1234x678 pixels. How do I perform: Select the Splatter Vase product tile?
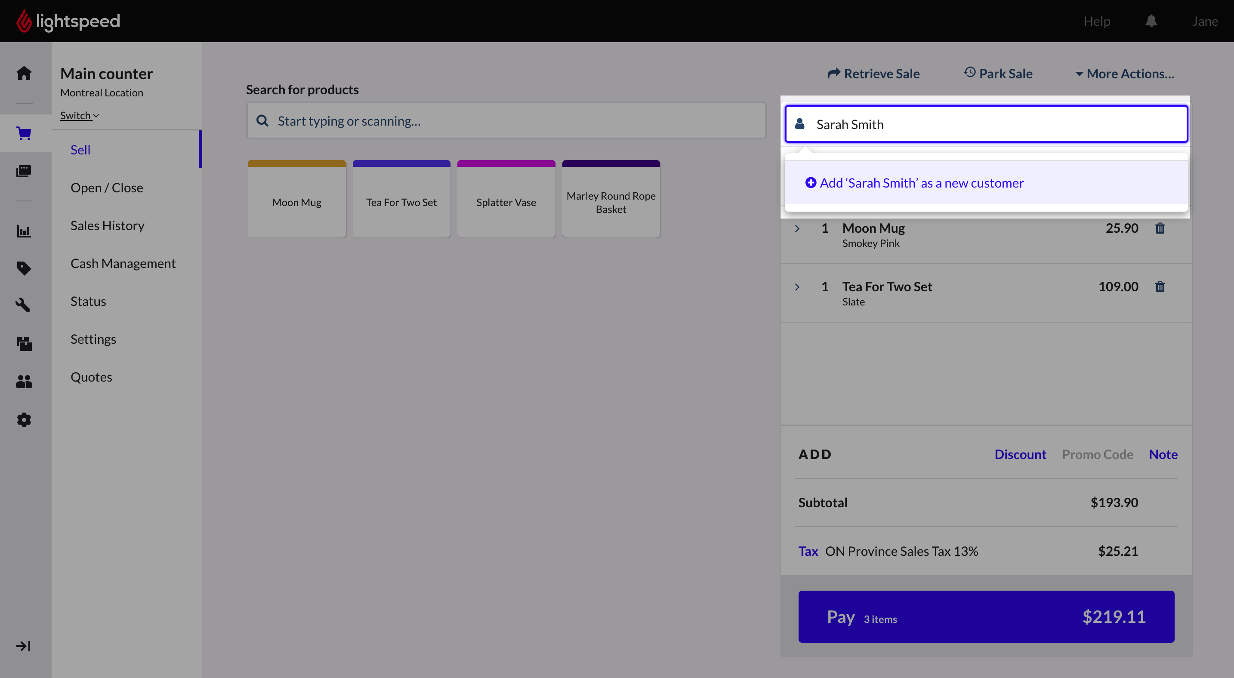coord(506,199)
